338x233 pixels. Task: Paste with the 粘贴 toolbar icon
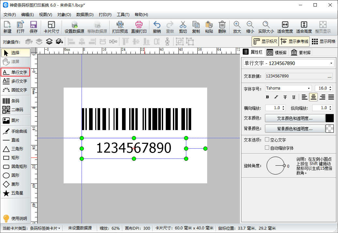tap(209, 27)
